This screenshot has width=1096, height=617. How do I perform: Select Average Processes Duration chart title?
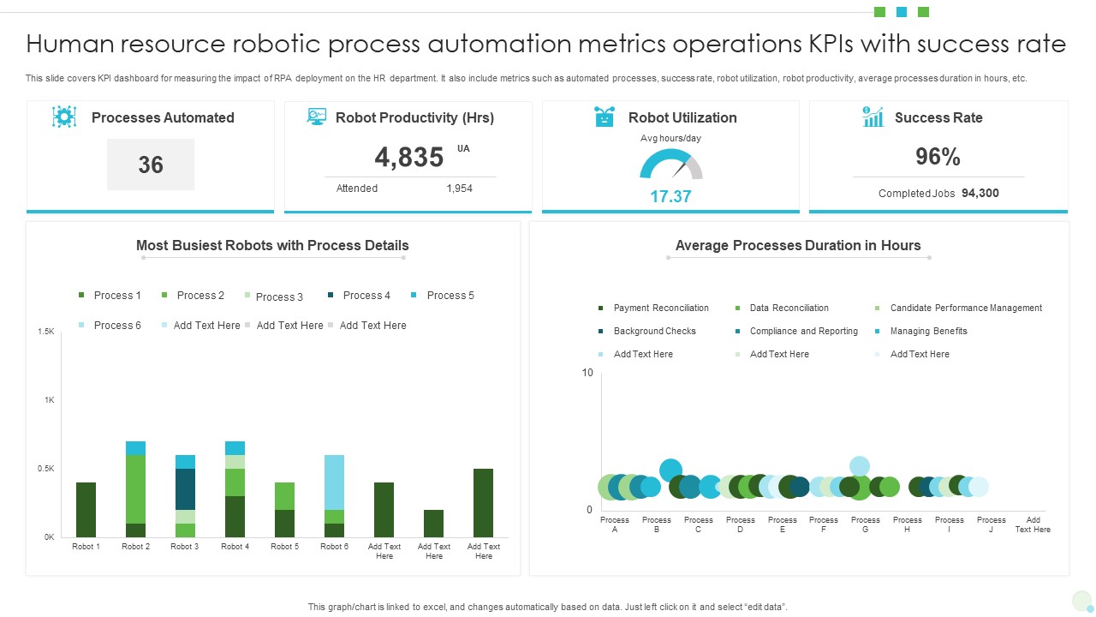click(x=798, y=246)
